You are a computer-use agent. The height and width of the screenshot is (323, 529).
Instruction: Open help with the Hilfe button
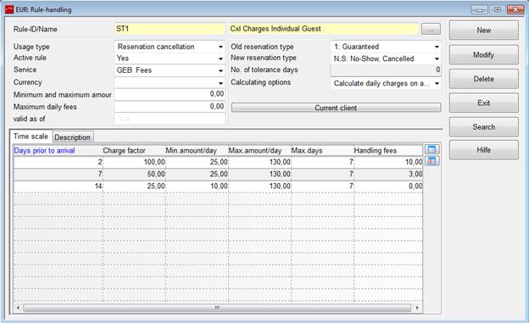click(483, 150)
